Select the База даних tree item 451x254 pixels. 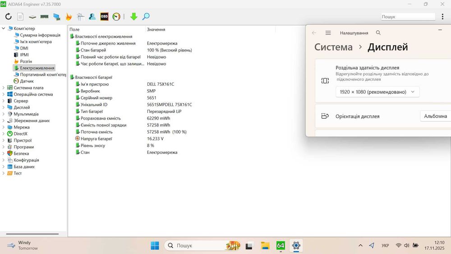click(x=24, y=167)
